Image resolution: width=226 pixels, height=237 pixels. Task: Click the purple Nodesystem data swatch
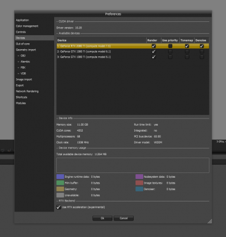(x=139, y=177)
